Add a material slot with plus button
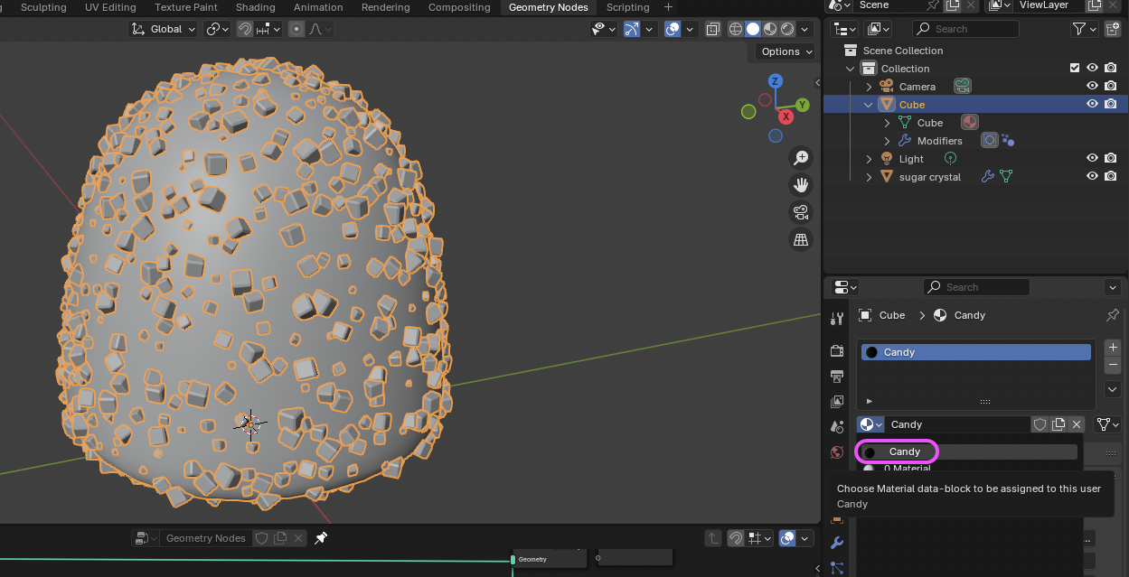The width and height of the screenshot is (1129, 577). tap(1113, 347)
